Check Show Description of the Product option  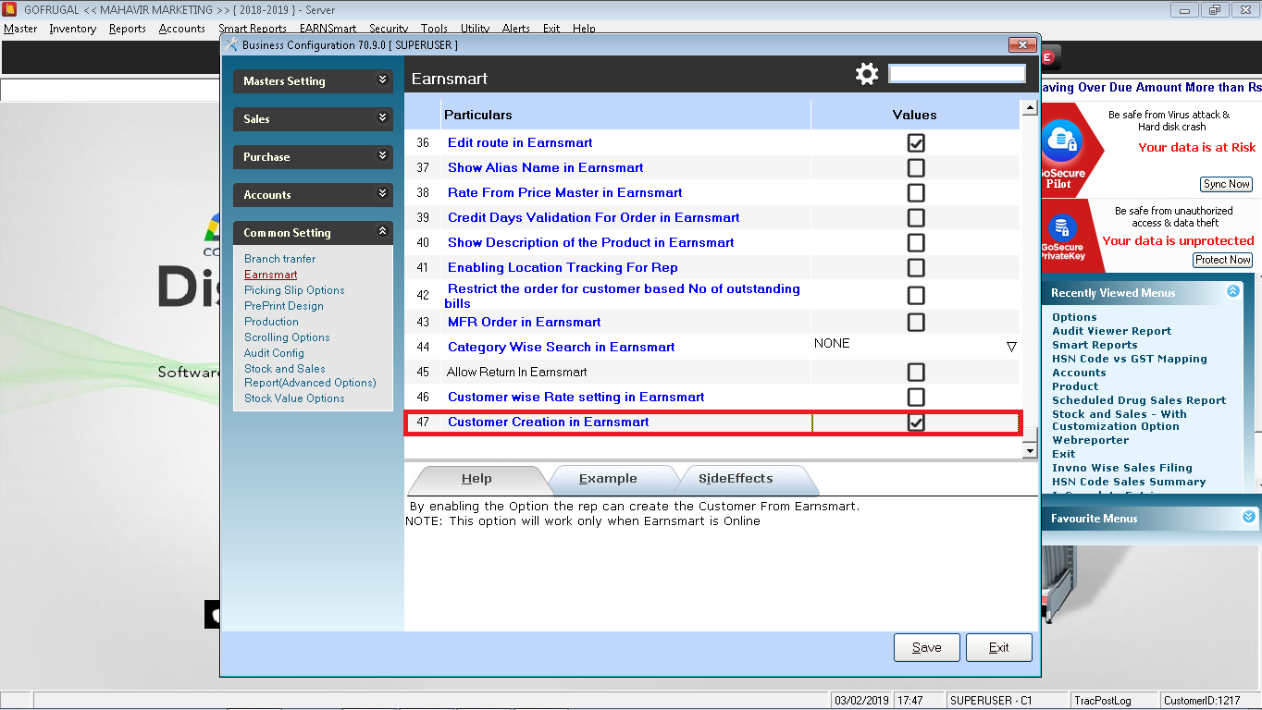(916, 243)
